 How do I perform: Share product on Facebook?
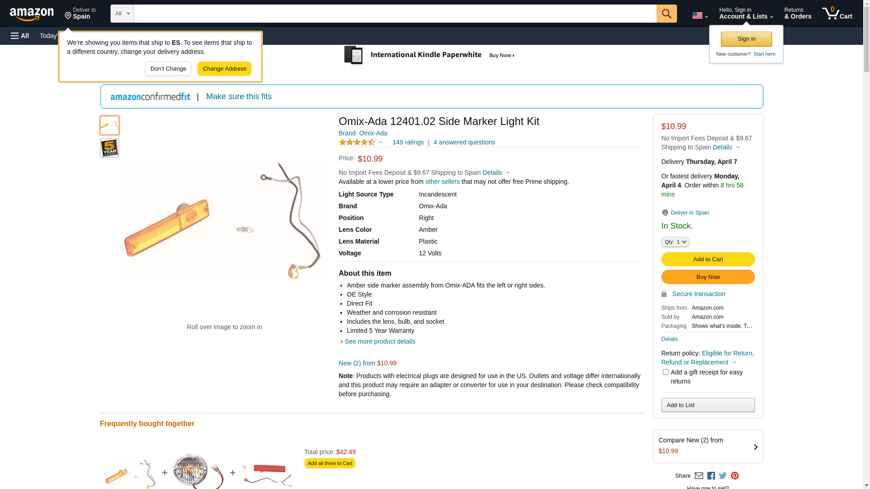(x=711, y=476)
